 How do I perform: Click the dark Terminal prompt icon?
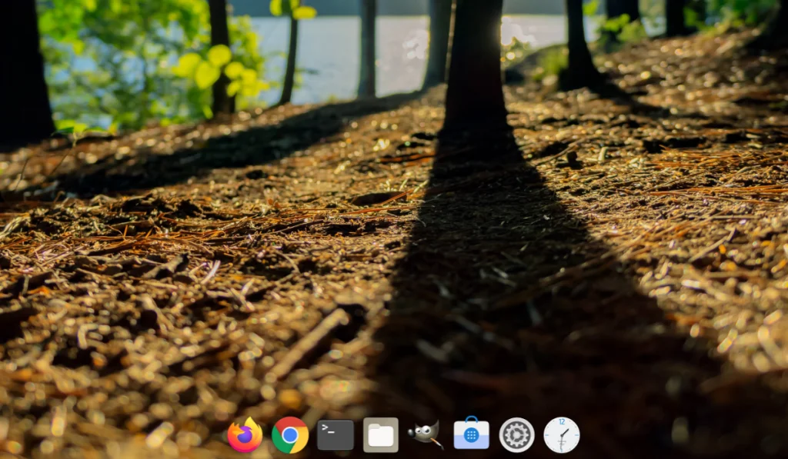click(336, 434)
